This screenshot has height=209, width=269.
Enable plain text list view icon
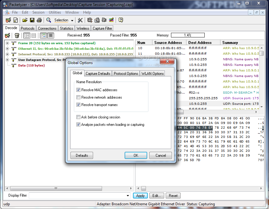pyautogui.click(x=51, y=36)
